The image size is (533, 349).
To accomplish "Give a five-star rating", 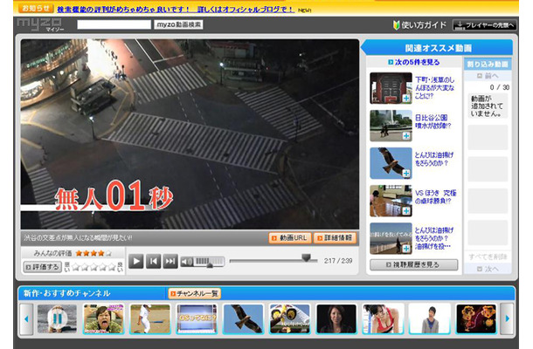I will tap(112, 267).
